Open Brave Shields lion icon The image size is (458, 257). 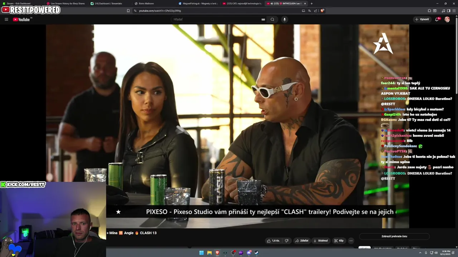point(322,11)
